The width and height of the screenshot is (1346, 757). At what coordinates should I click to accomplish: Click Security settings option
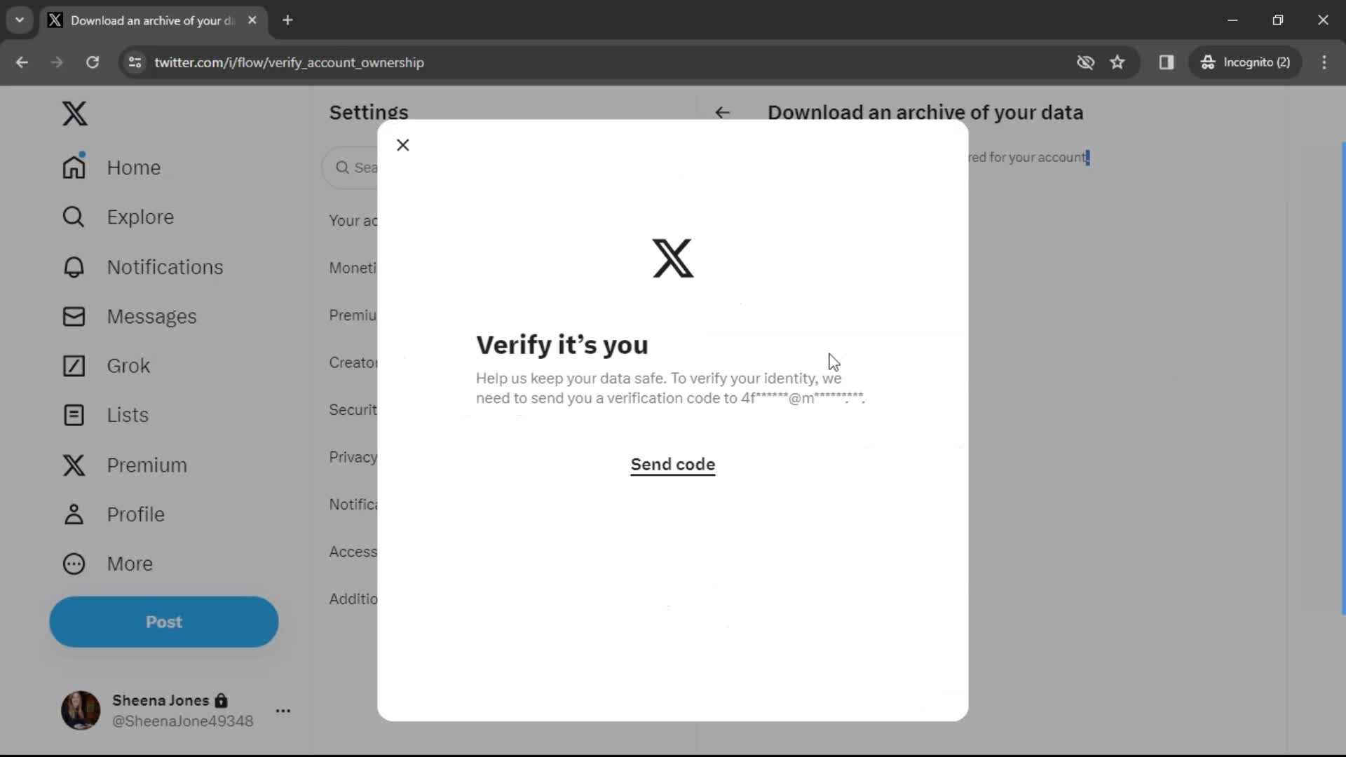tap(354, 409)
